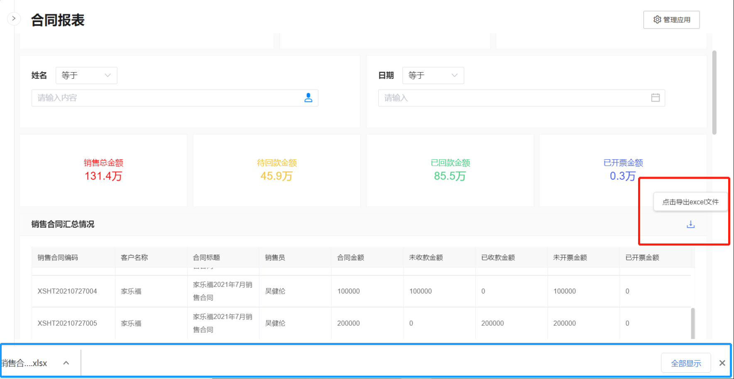Click the Excel export download icon

pyautogui.click(x=690, y=224)
